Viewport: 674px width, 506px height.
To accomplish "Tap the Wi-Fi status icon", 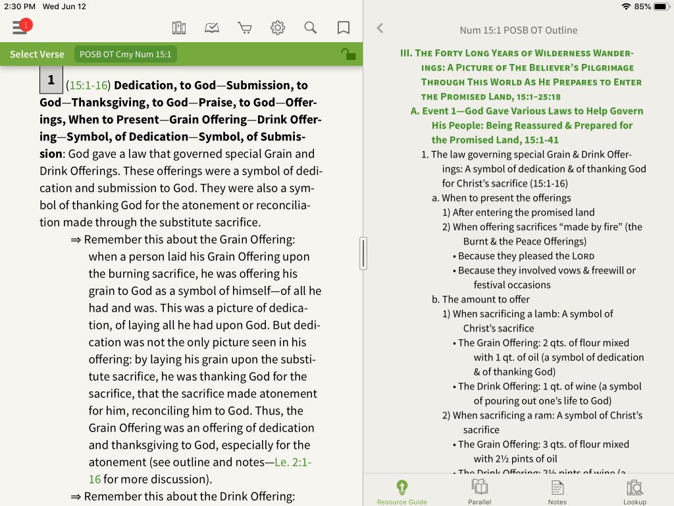I will point(627,7).
